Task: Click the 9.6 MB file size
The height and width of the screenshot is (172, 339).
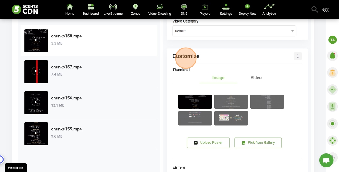Action: pyautogui.click(x=57, y=136)
